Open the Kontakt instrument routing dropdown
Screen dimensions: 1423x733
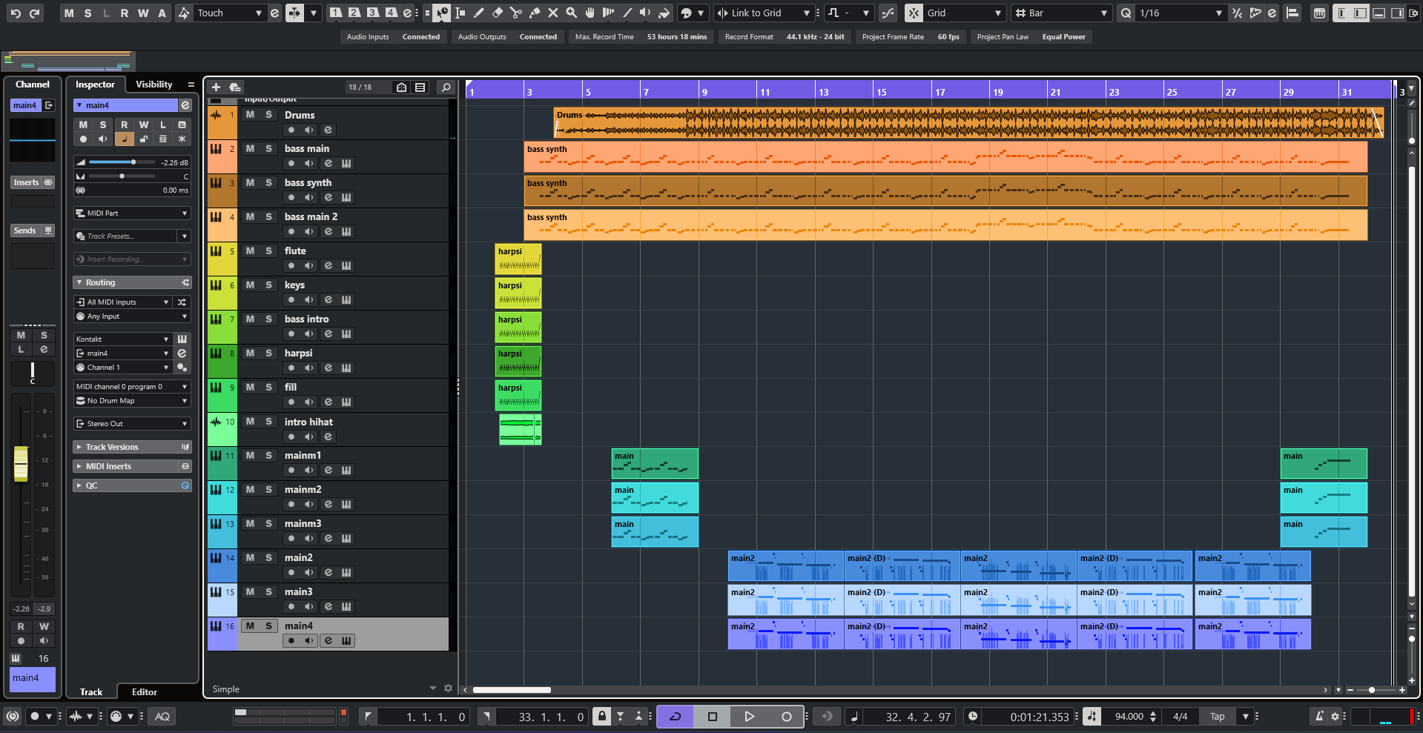coord(122,339)
